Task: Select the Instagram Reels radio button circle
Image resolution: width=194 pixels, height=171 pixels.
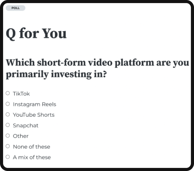Action: tap(8, 104)
